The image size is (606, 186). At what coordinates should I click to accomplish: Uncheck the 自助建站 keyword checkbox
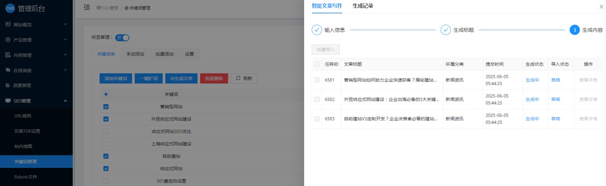106,156
